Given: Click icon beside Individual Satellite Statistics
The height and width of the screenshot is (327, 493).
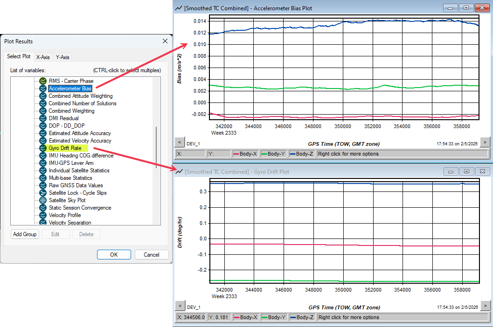Looking at the screenshot, I should [43, 170].
